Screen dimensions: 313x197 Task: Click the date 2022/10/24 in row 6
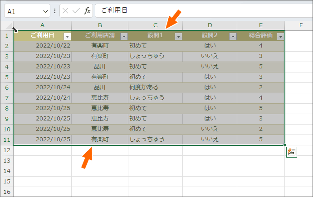click(42, 87)
